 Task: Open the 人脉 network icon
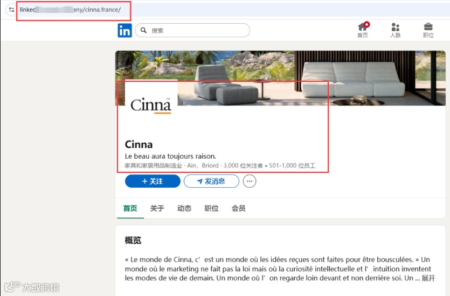[396, 30]
